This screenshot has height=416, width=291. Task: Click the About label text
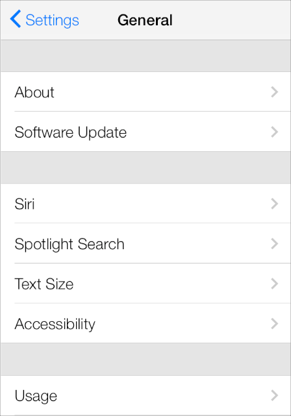(x=34, y=92)
